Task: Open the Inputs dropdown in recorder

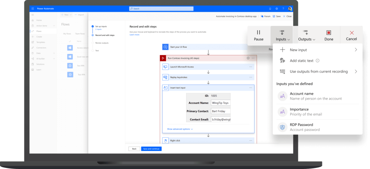Action: click(x=281, y=36)
